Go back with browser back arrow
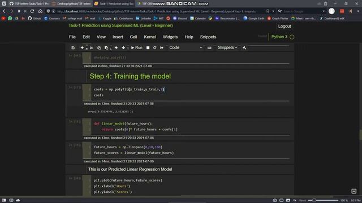362x203 pixels. 4,11
